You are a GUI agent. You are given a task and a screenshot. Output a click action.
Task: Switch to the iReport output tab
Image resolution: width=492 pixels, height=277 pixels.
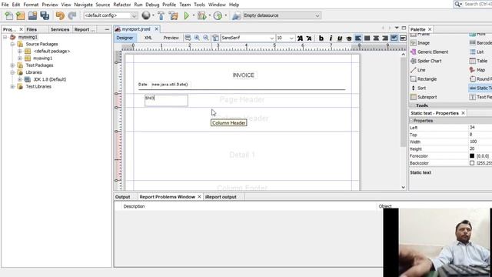221,197
